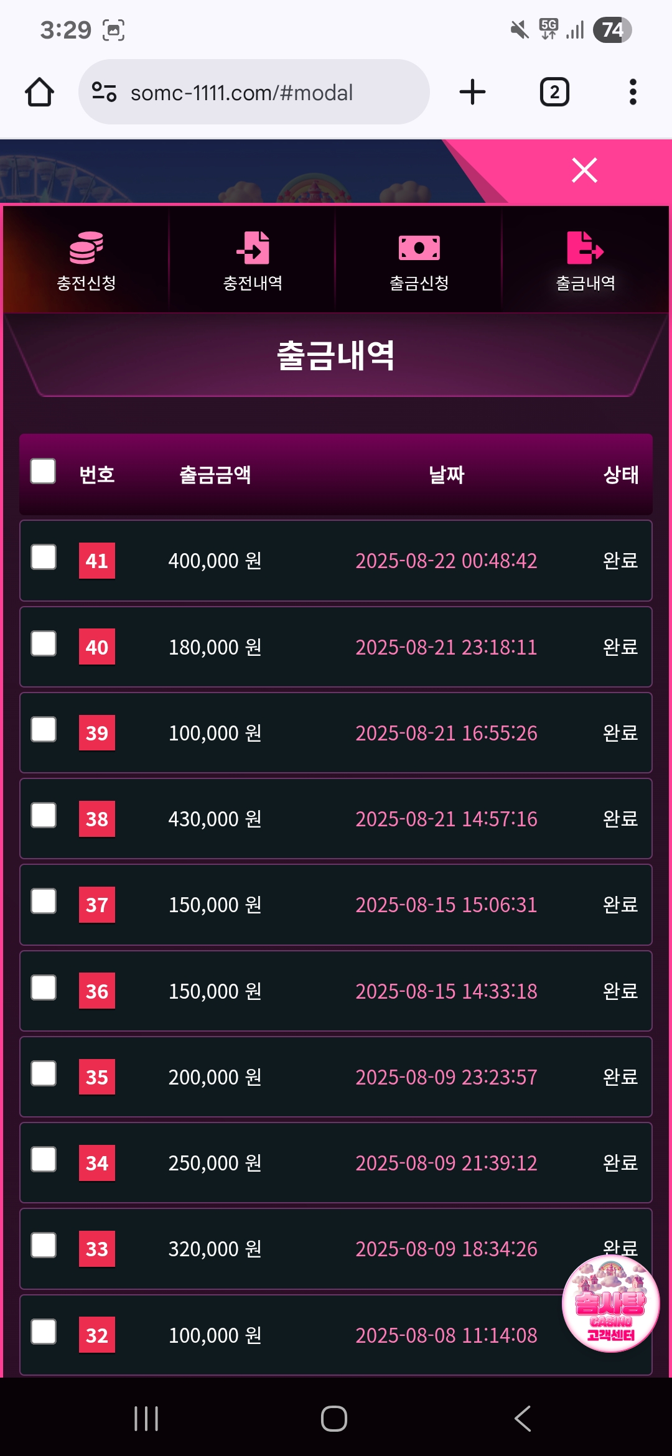Open the tab switcher showing 2 tabs

[554, 92]
